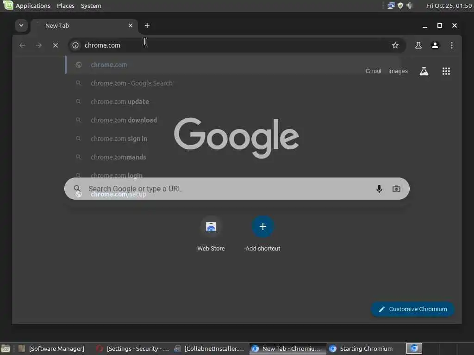Open the System menu
Viewport: 474px width, 355px height.
(x=91, y=6)
